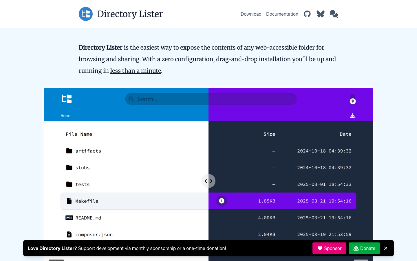Follow the "less than a minute" link

click(136, 70)
